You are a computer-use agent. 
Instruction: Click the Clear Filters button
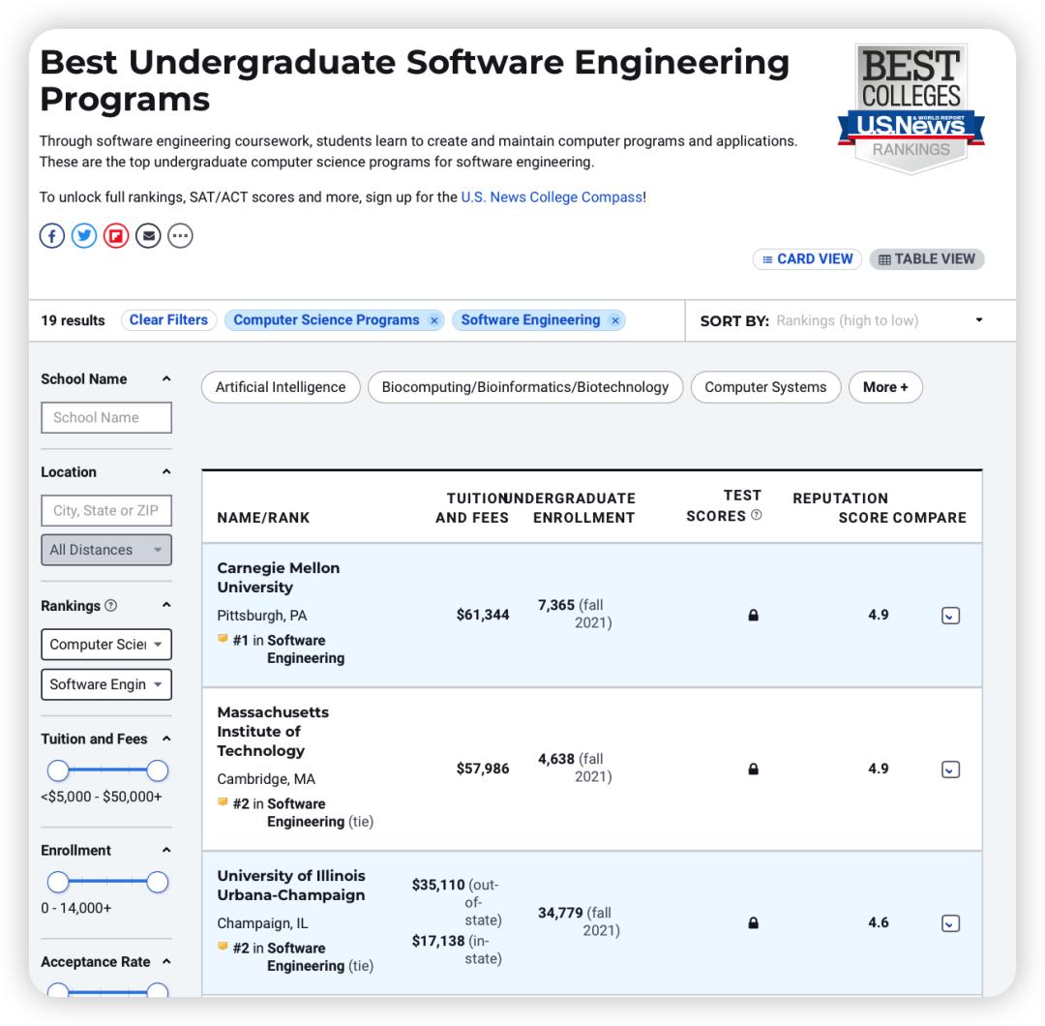[x=168, y=320]
